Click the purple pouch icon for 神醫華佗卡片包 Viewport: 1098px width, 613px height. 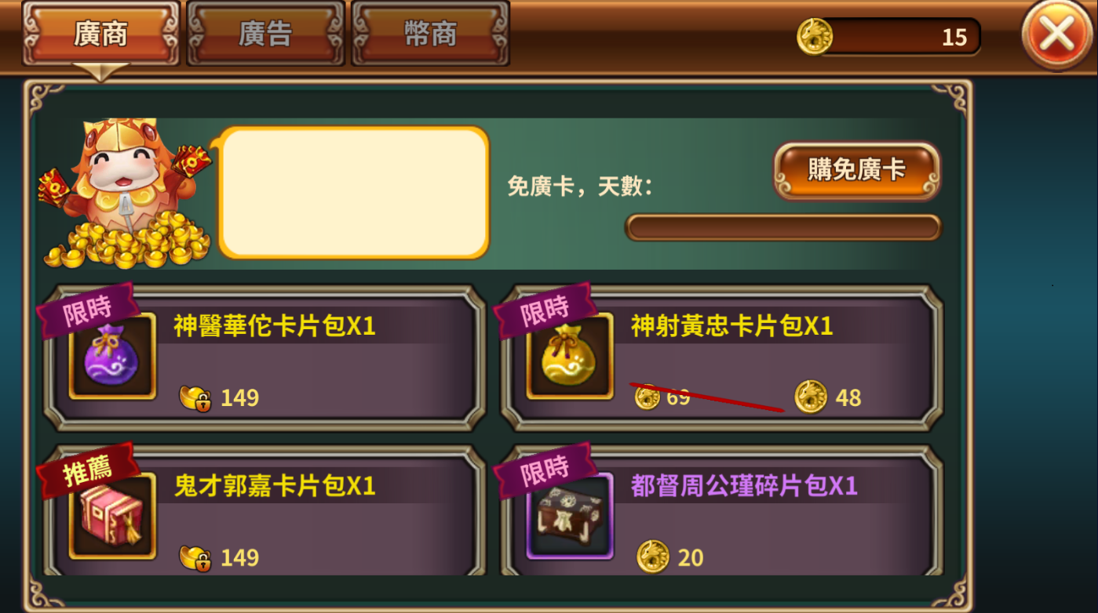[x=112, y=357]
